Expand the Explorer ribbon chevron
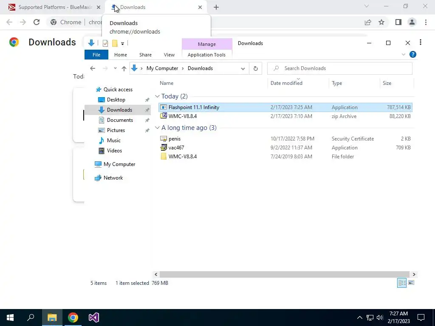 (404, 55)
